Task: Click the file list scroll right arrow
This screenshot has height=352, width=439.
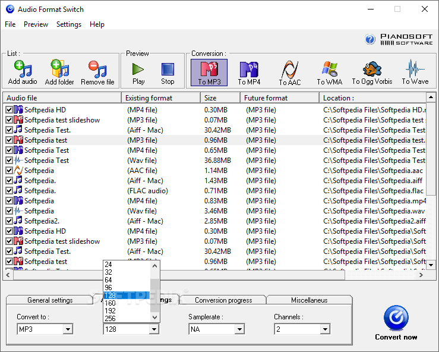Action: pyautogui.click(x=421, y=275)
